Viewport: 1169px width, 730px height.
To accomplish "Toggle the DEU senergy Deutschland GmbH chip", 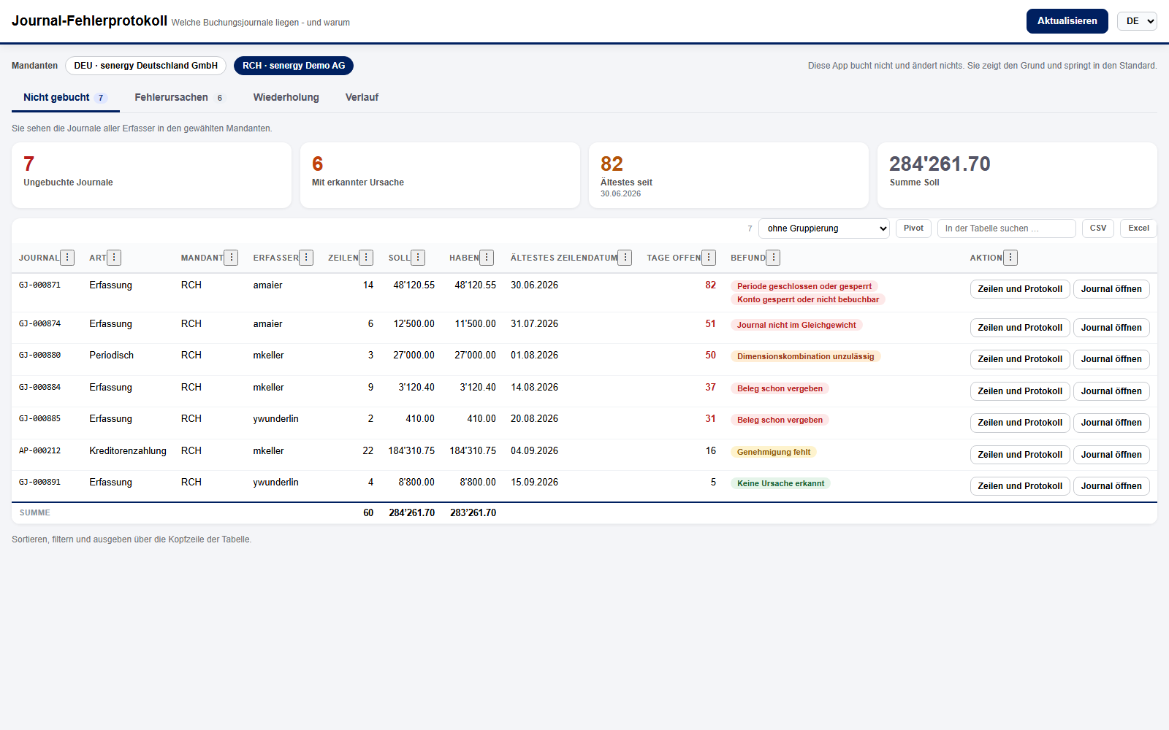I will (x=145, y=66).
